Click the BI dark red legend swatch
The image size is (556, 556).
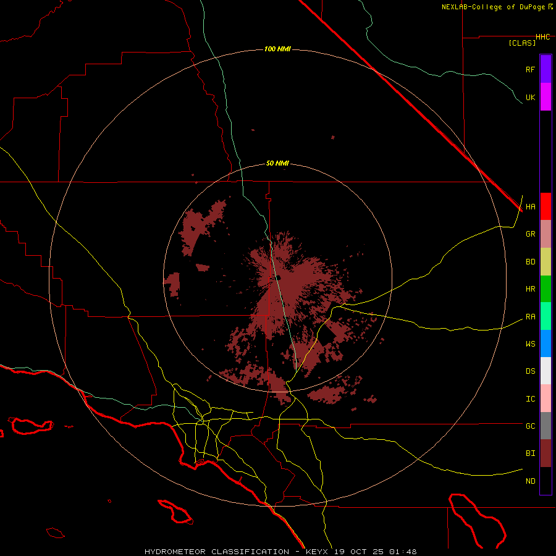pos(545,453)
